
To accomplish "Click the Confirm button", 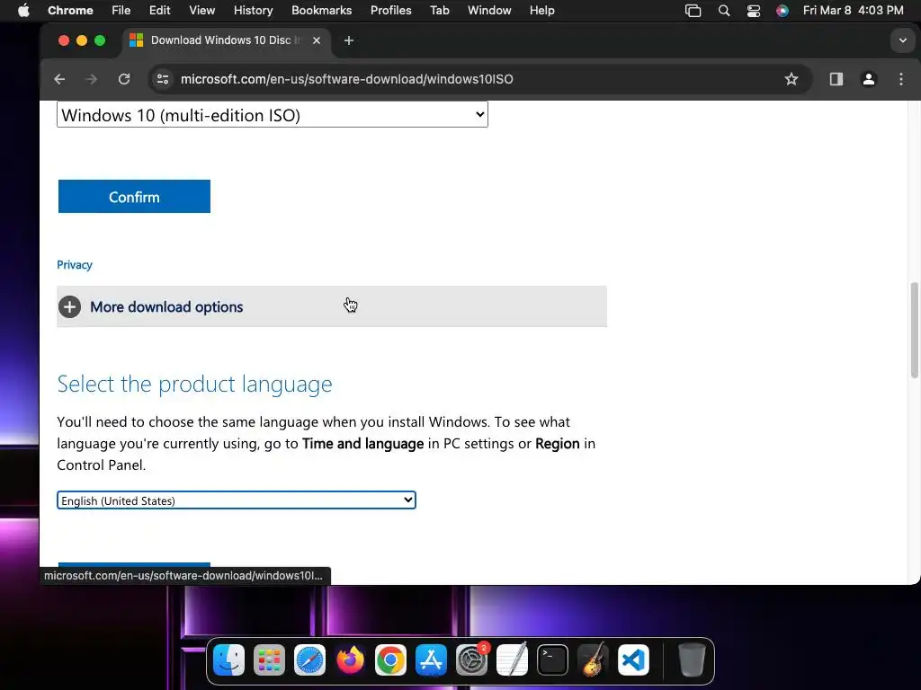I will [x=134, y=197].
